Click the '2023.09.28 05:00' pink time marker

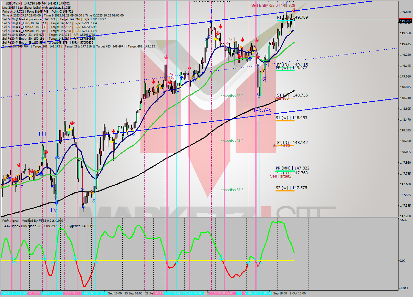[222, 293]
